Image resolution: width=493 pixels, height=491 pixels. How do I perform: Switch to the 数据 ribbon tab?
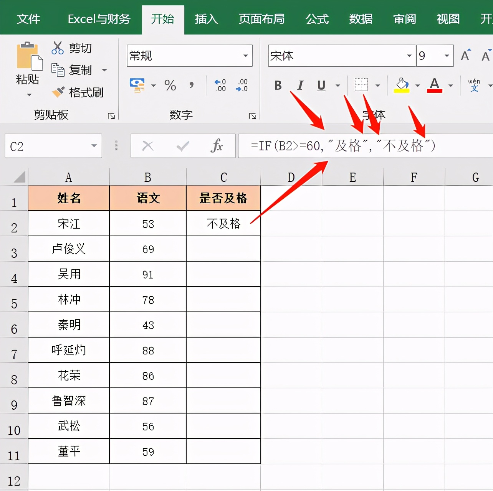pos(360,19)
